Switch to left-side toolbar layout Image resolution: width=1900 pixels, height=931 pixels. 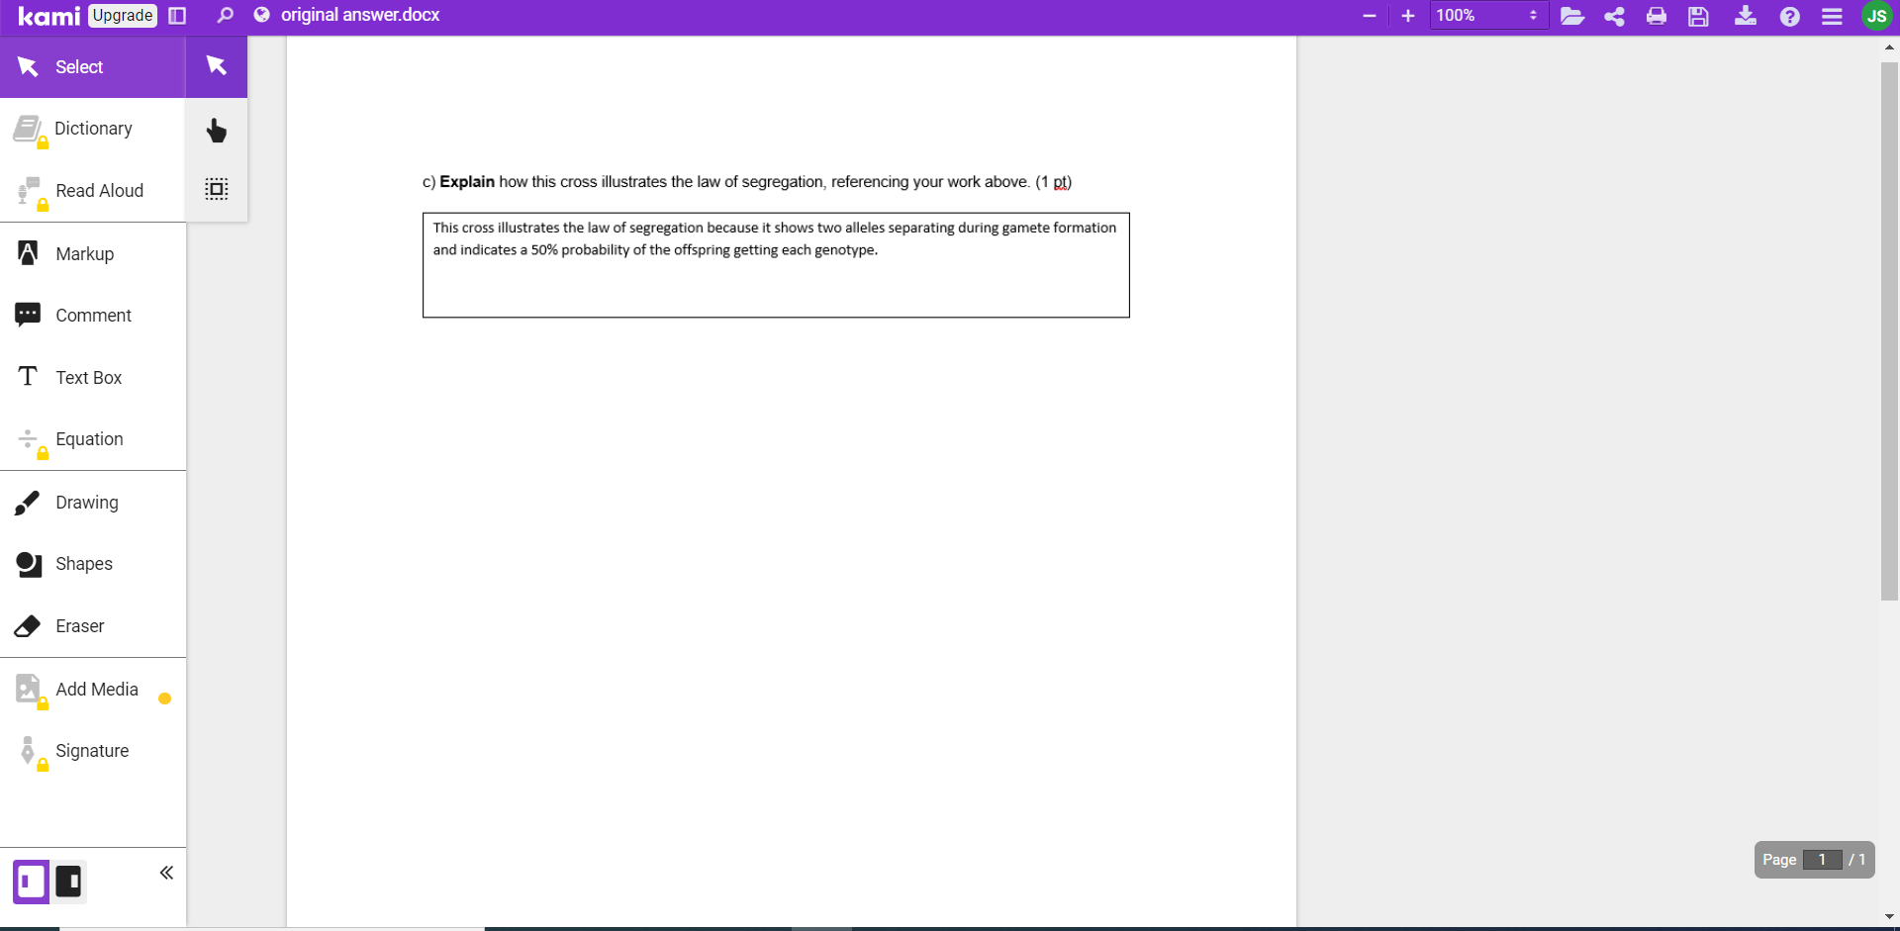(x=31, y=881)
